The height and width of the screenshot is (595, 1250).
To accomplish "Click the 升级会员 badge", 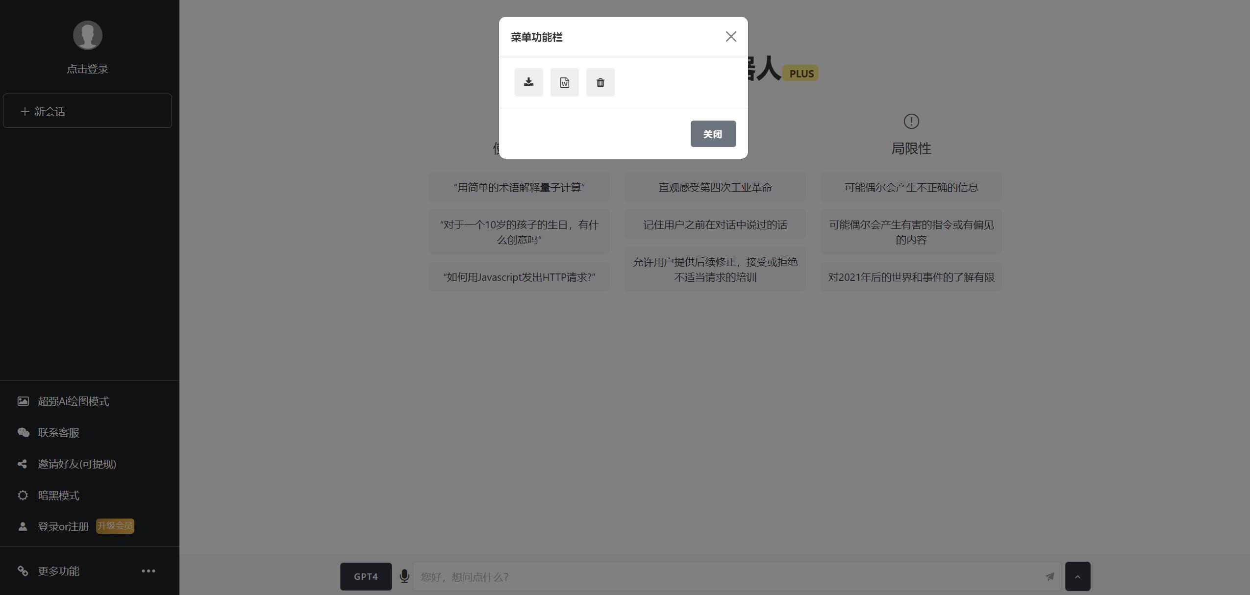I will click(x=115, y=525).
